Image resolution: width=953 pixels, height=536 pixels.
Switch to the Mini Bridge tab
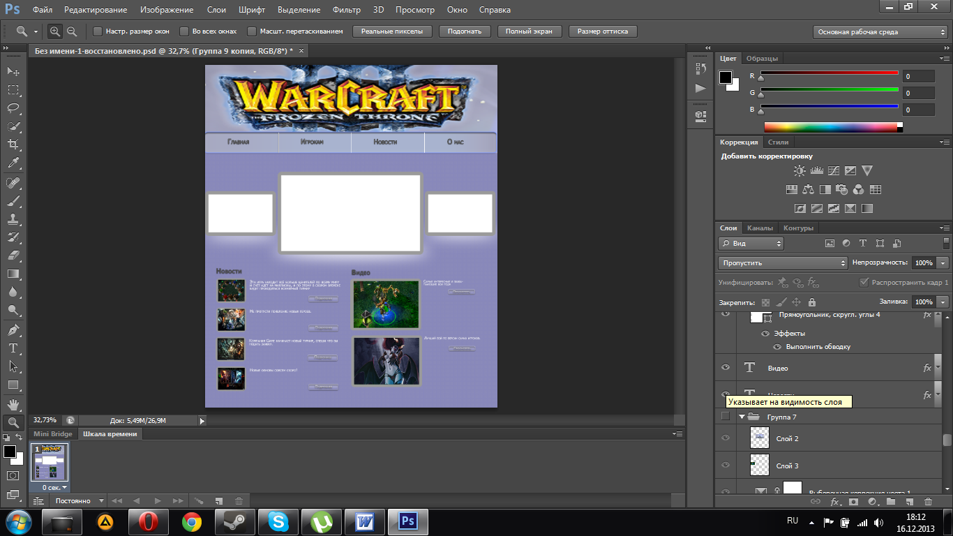coord(53,434)
